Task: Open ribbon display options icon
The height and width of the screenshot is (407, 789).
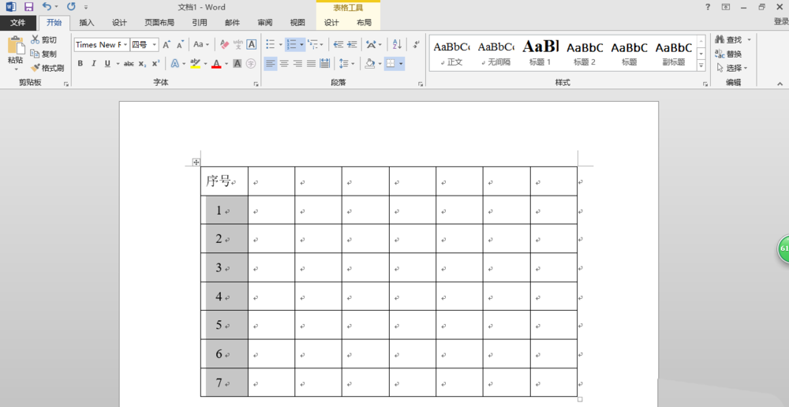Action: point(726,7)
